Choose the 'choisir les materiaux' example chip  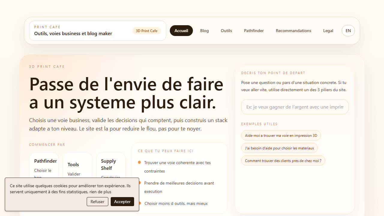tap(279, 148)
